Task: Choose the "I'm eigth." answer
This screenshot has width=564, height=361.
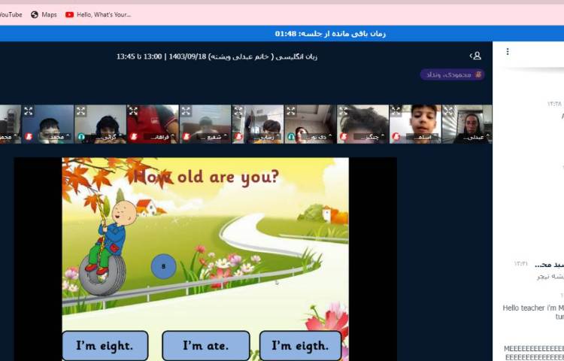Action: 300,345
